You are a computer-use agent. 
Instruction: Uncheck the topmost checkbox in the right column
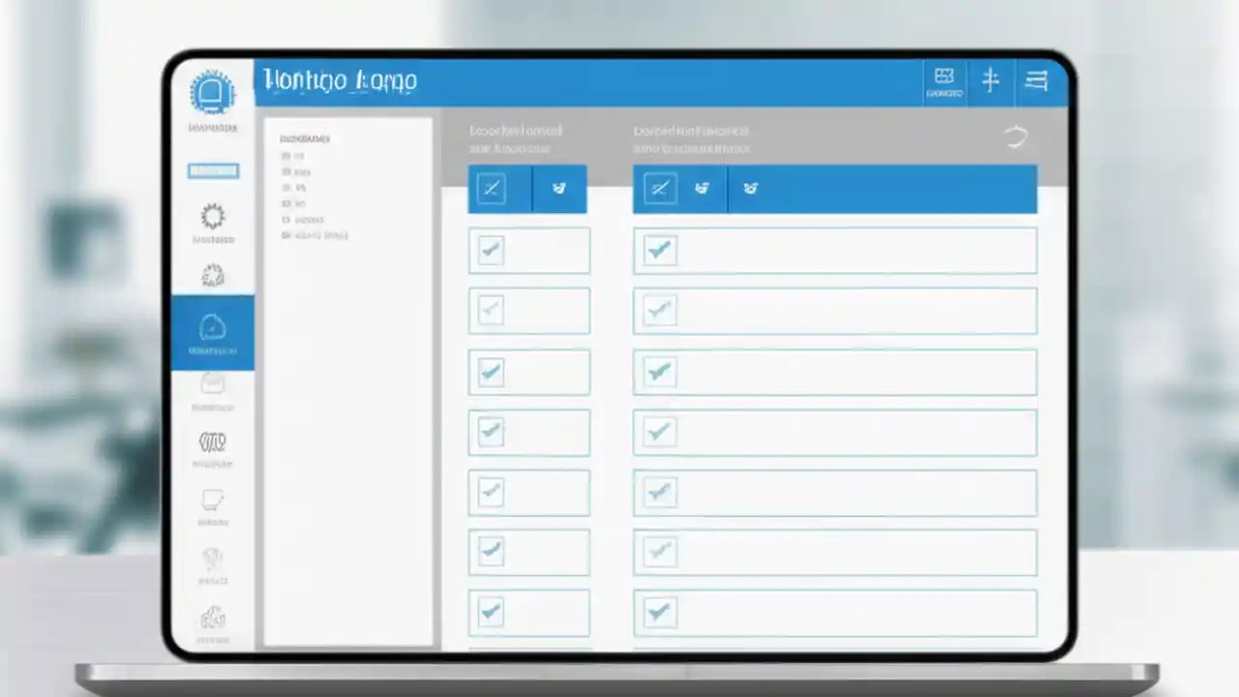click(x=659, y=250)
